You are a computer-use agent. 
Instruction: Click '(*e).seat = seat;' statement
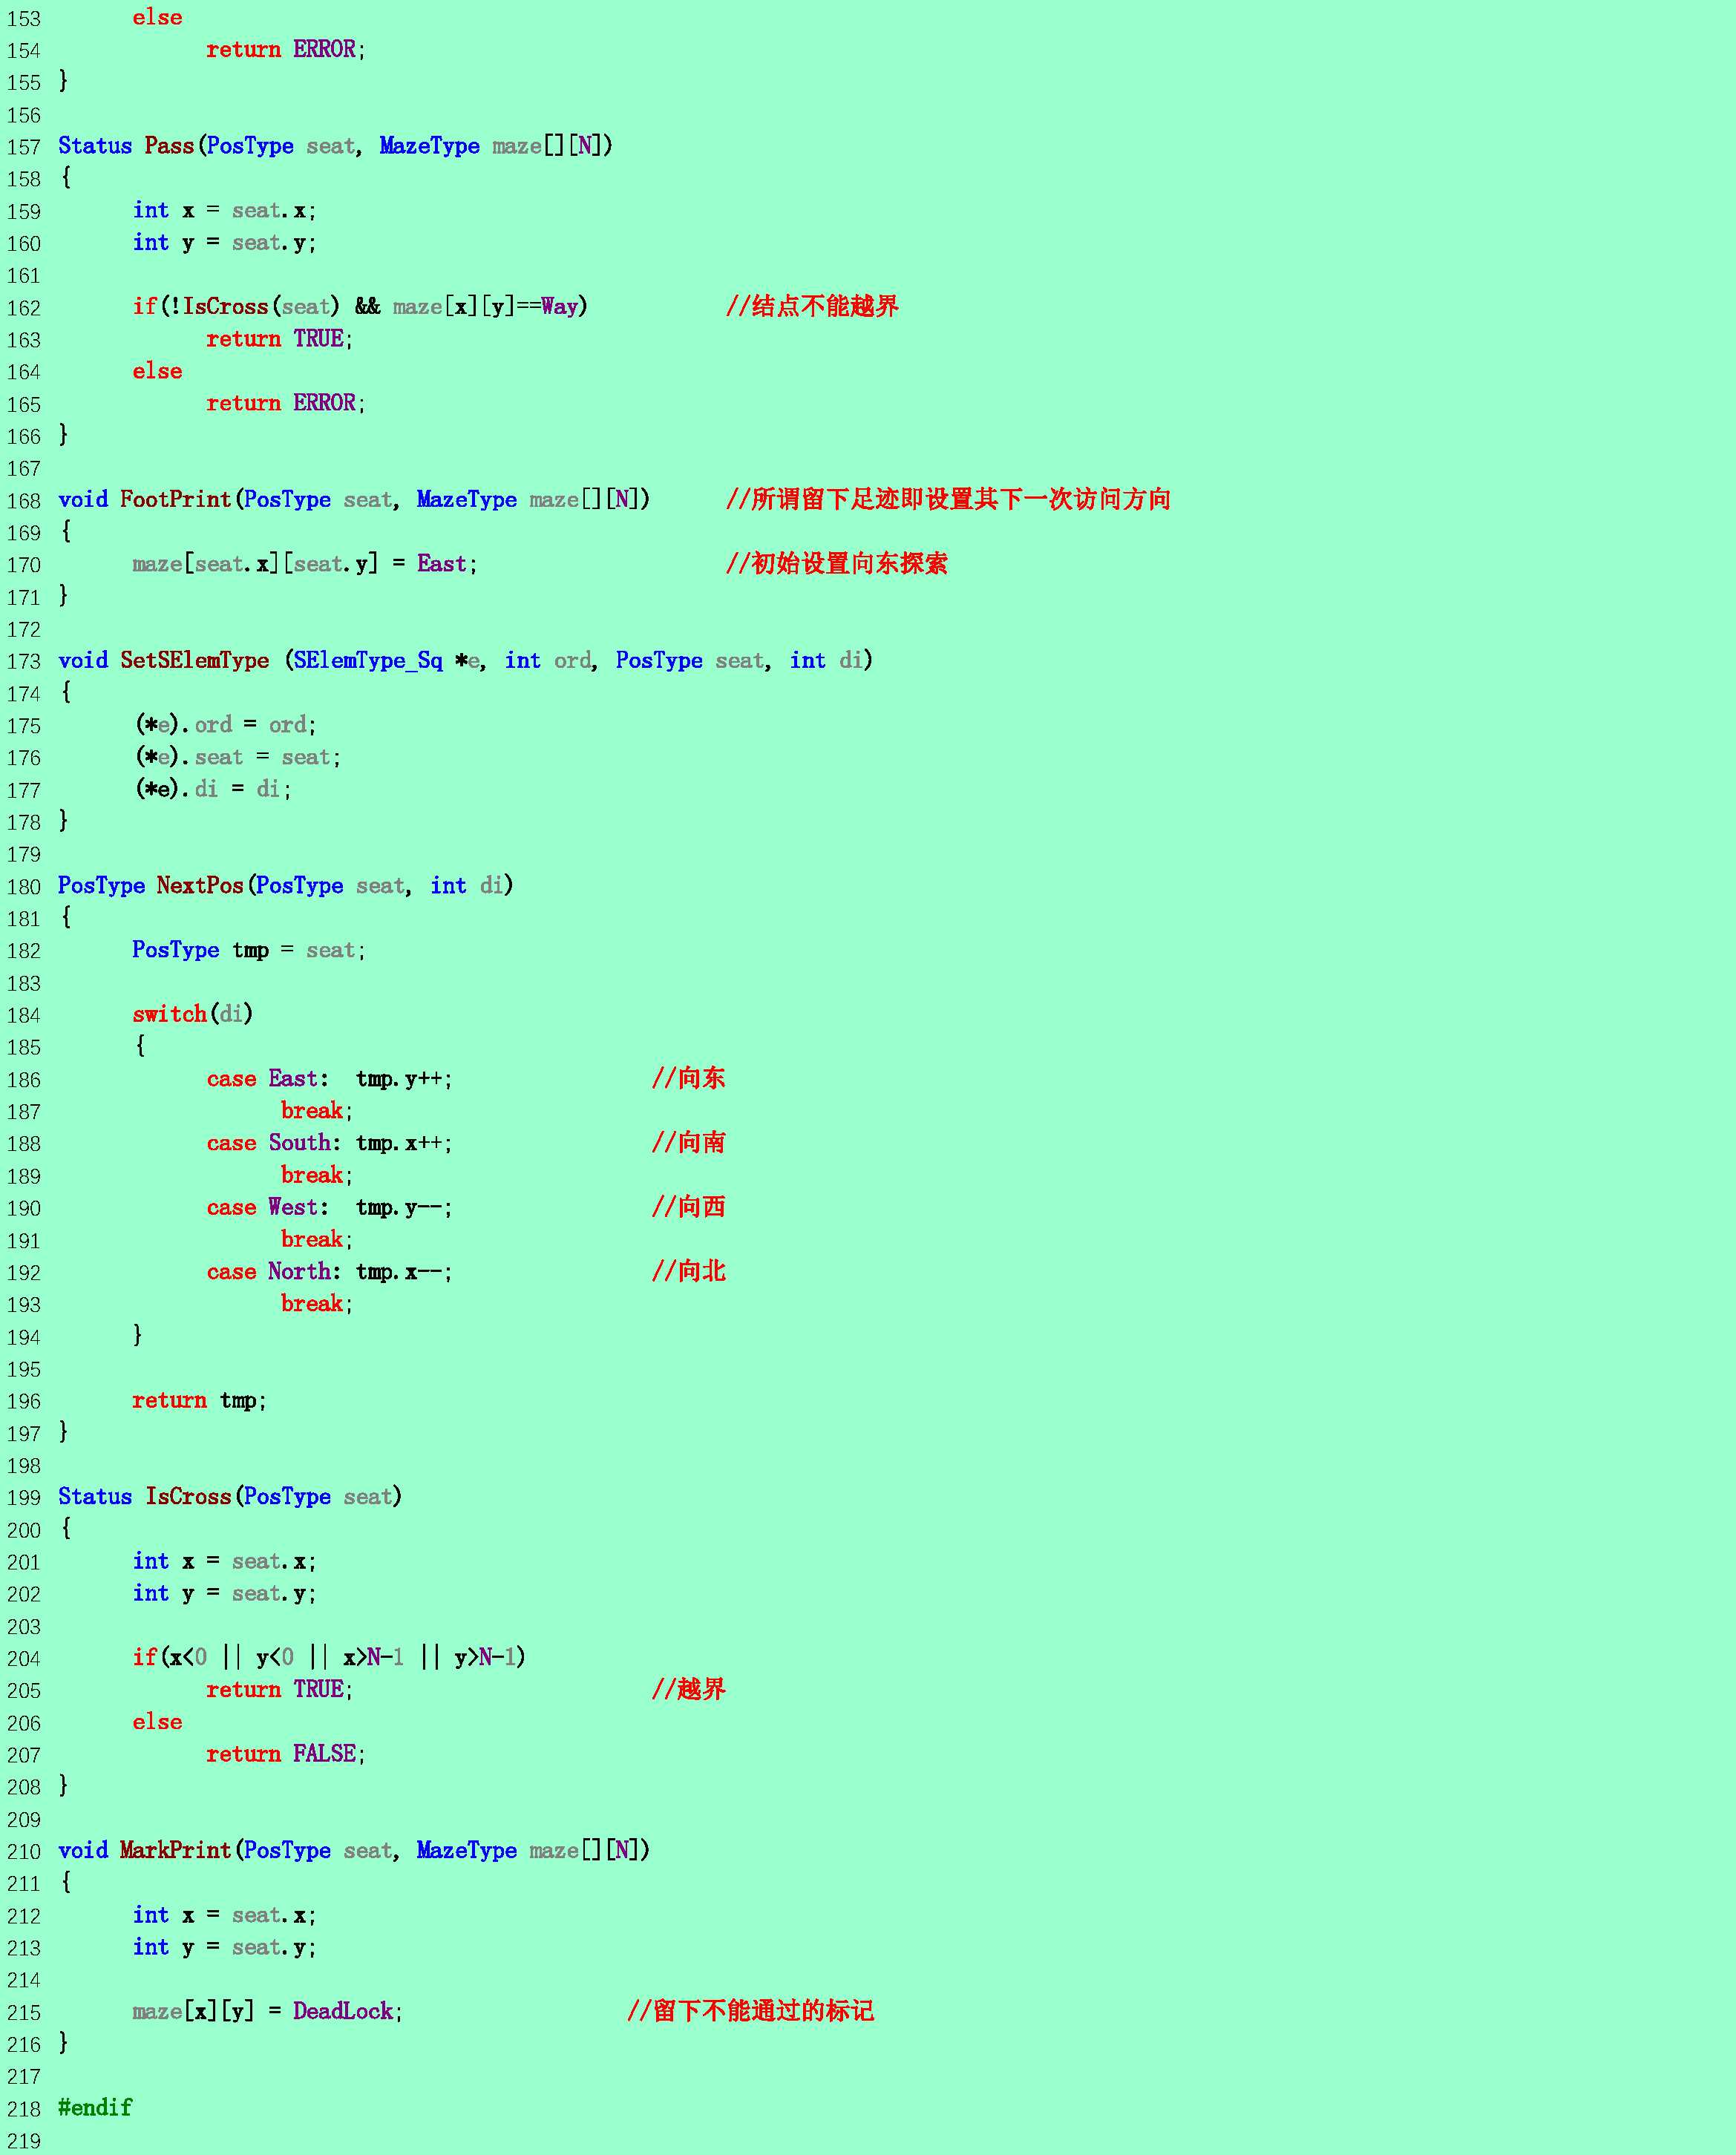[238, 757]
